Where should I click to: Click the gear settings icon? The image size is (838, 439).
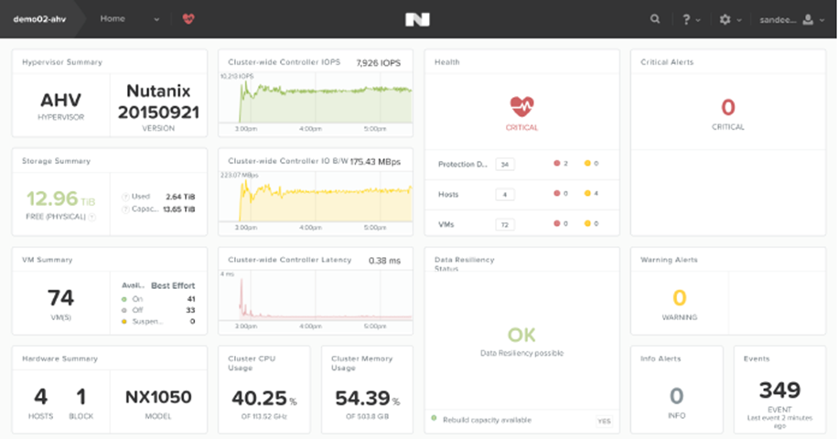click(725, 18)
